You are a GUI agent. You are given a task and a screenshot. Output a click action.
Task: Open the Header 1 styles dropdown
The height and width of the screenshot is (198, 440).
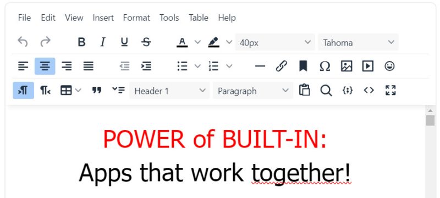coord(169,90)
